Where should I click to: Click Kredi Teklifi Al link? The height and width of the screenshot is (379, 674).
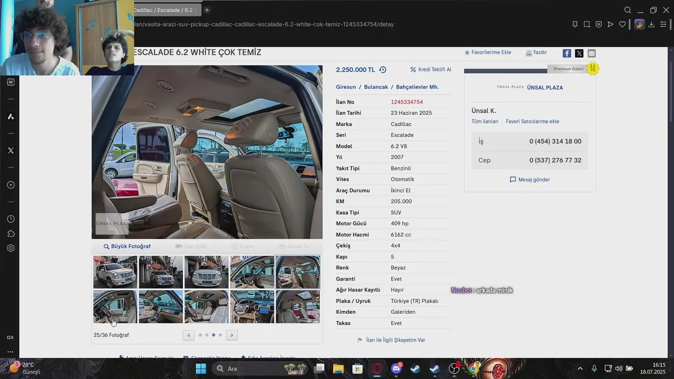[x=431, y=69]
